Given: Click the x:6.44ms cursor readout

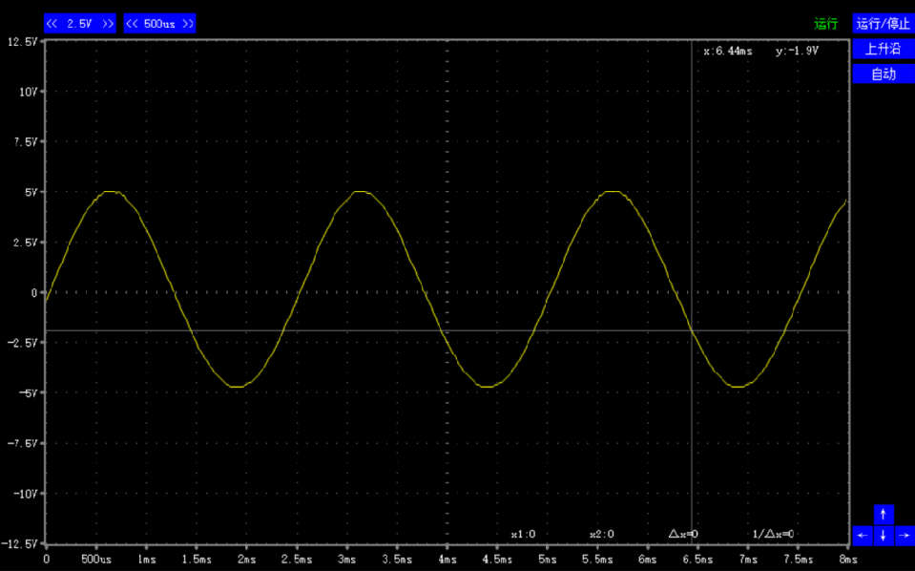Looking at the screenshot, I should tap(728, 51).
